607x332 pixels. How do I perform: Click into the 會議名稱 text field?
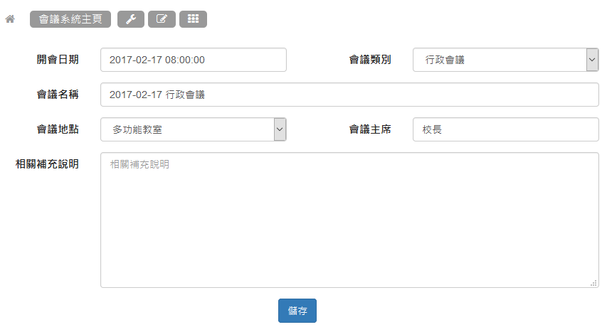click(349, 95)
